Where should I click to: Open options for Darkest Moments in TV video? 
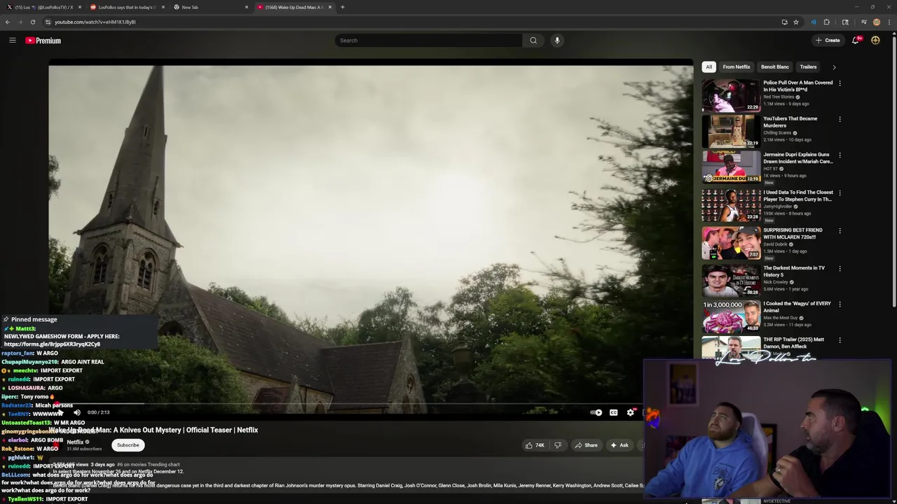coord(840,268)
